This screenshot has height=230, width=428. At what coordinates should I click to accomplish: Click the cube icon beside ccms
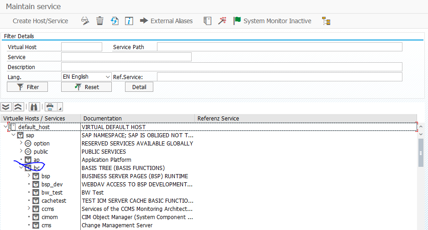36,209
